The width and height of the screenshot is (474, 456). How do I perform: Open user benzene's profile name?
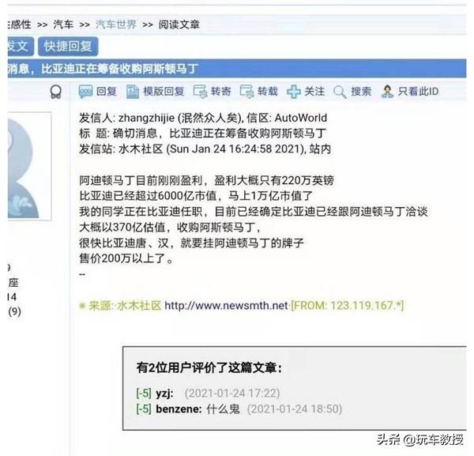(x=179, y=409)
